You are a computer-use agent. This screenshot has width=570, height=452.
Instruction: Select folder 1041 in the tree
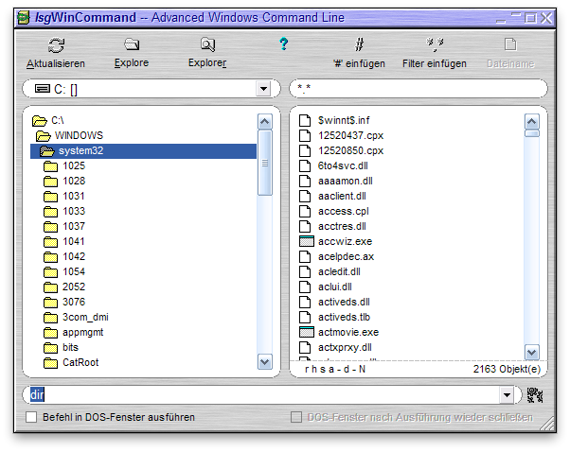(74, 241)
